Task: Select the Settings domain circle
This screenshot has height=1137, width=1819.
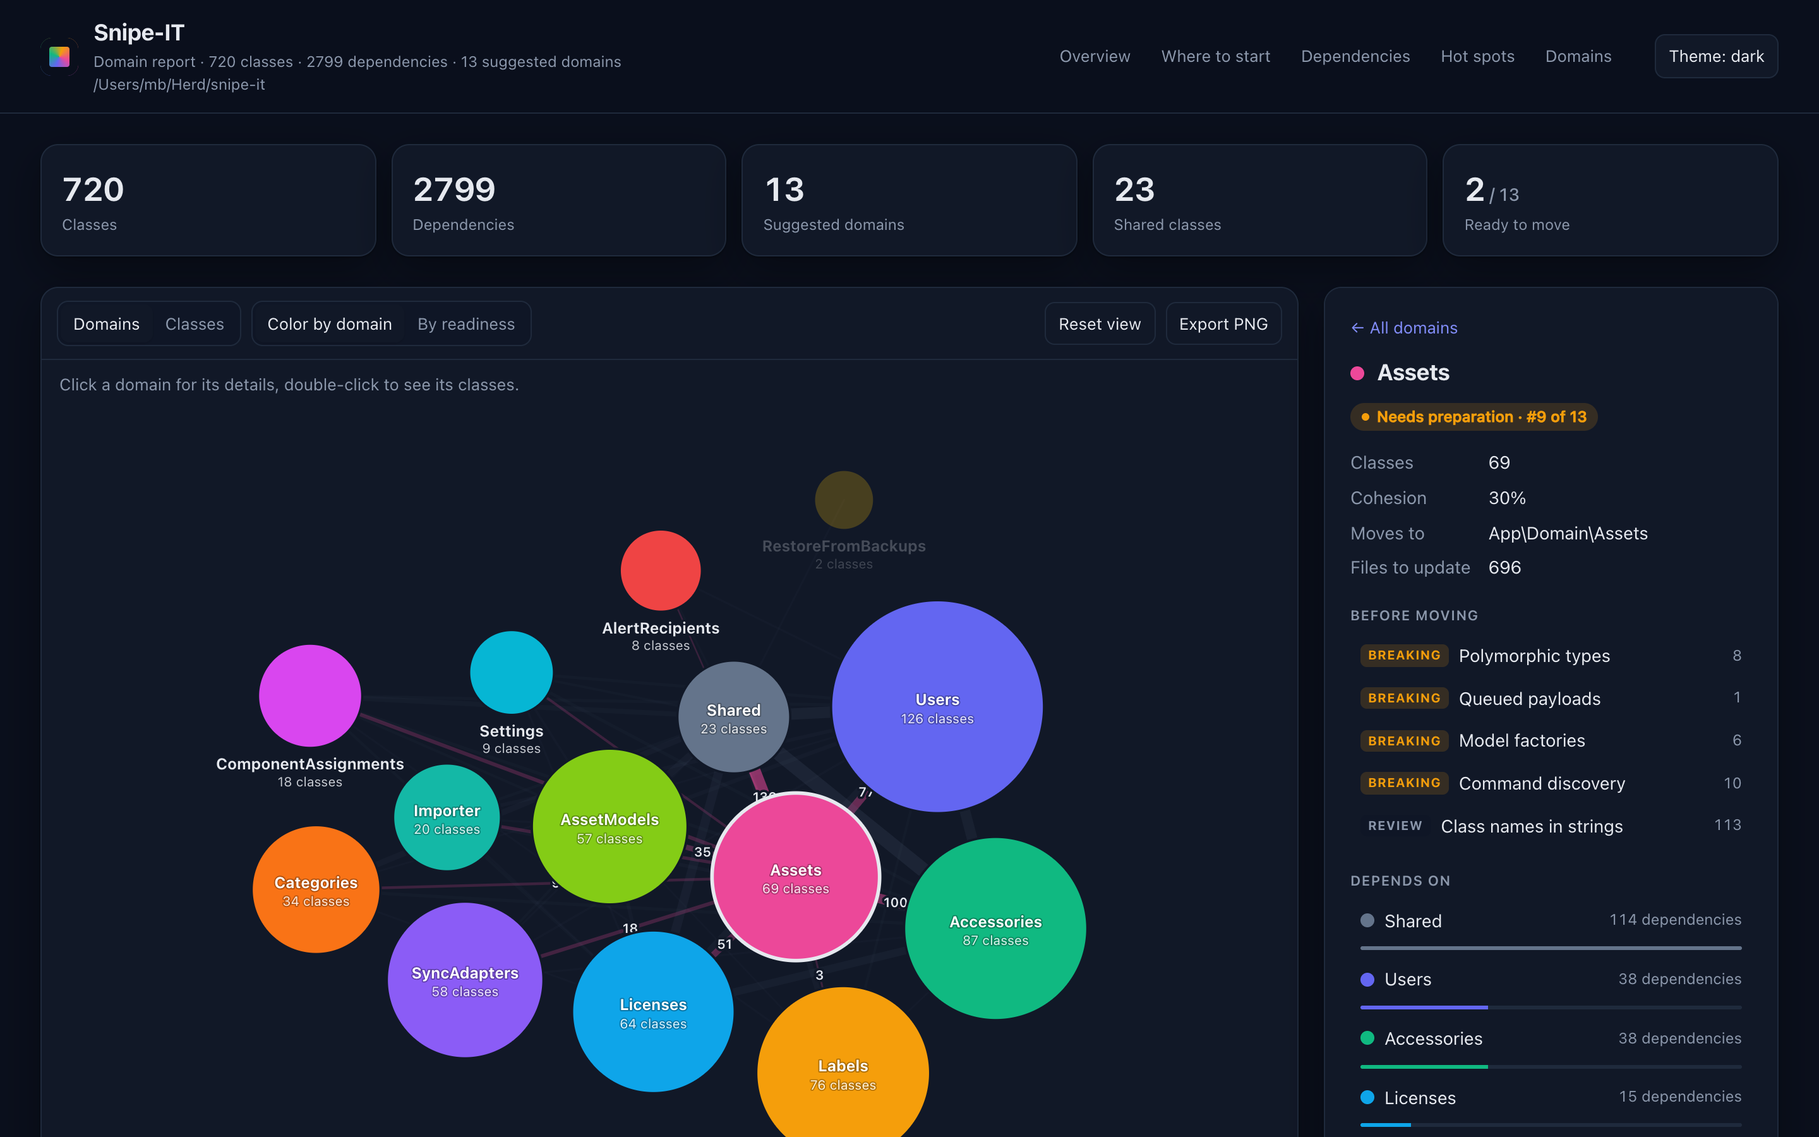Action: coord(511,672)
